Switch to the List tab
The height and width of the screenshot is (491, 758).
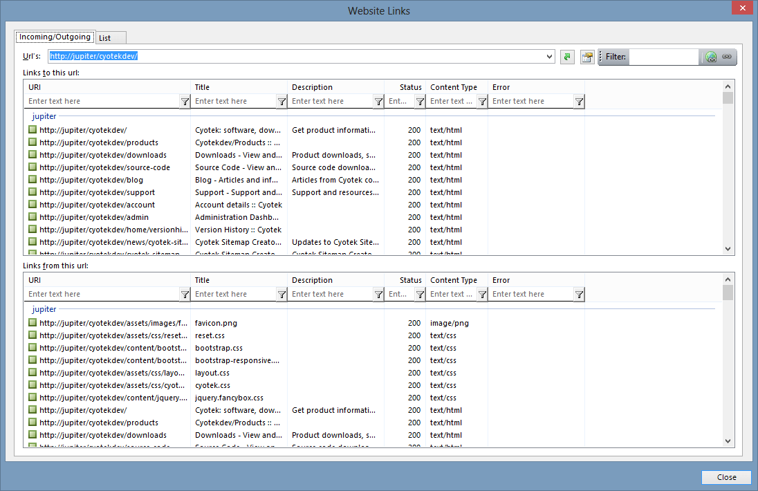(104, 37)
